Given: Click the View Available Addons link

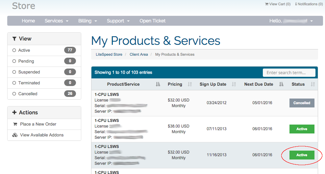Looking at the screenshot, I should (x=42, y=135).
